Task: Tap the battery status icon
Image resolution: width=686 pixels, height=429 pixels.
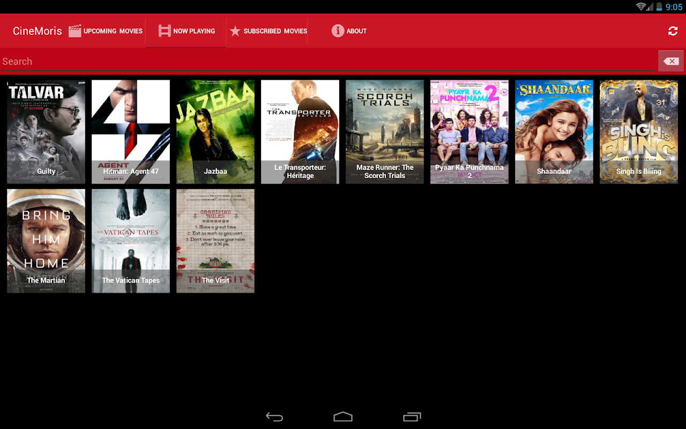Action: (x=659, y=6)
